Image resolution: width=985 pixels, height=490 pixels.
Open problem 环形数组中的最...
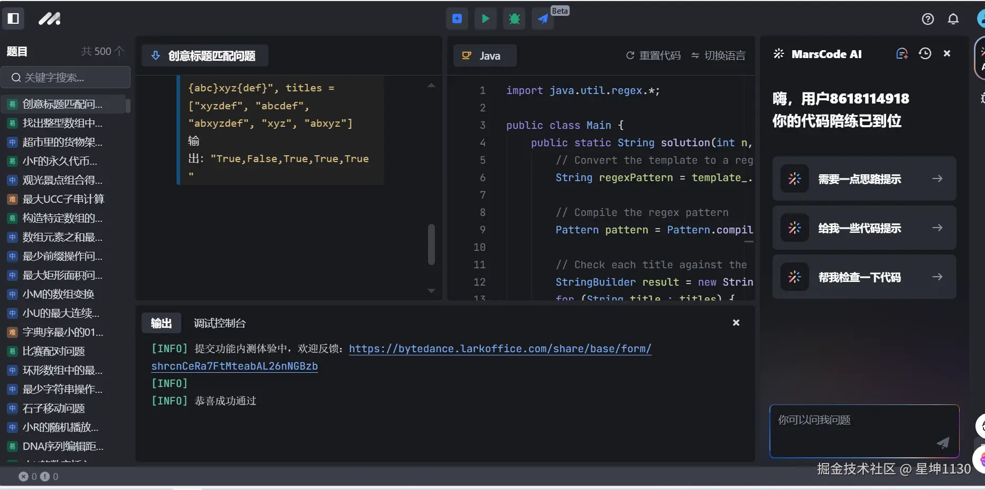click(63, 370)
